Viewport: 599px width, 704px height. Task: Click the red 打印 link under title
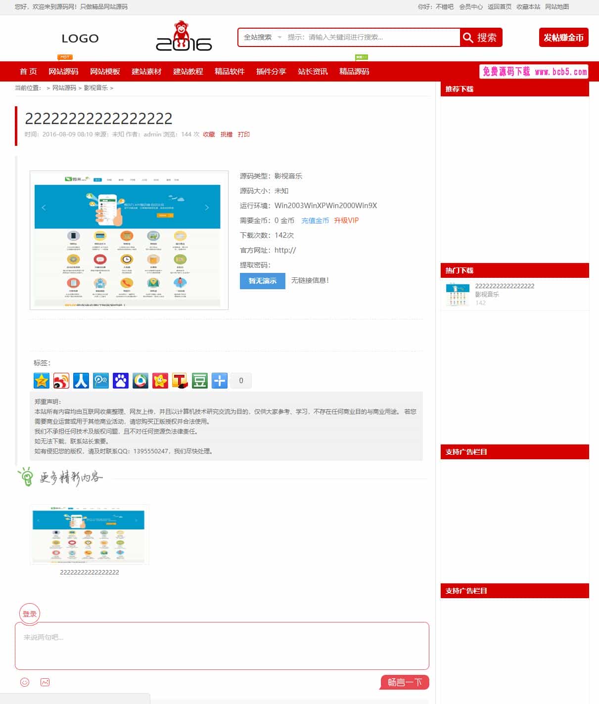click(x=244, y=134)
